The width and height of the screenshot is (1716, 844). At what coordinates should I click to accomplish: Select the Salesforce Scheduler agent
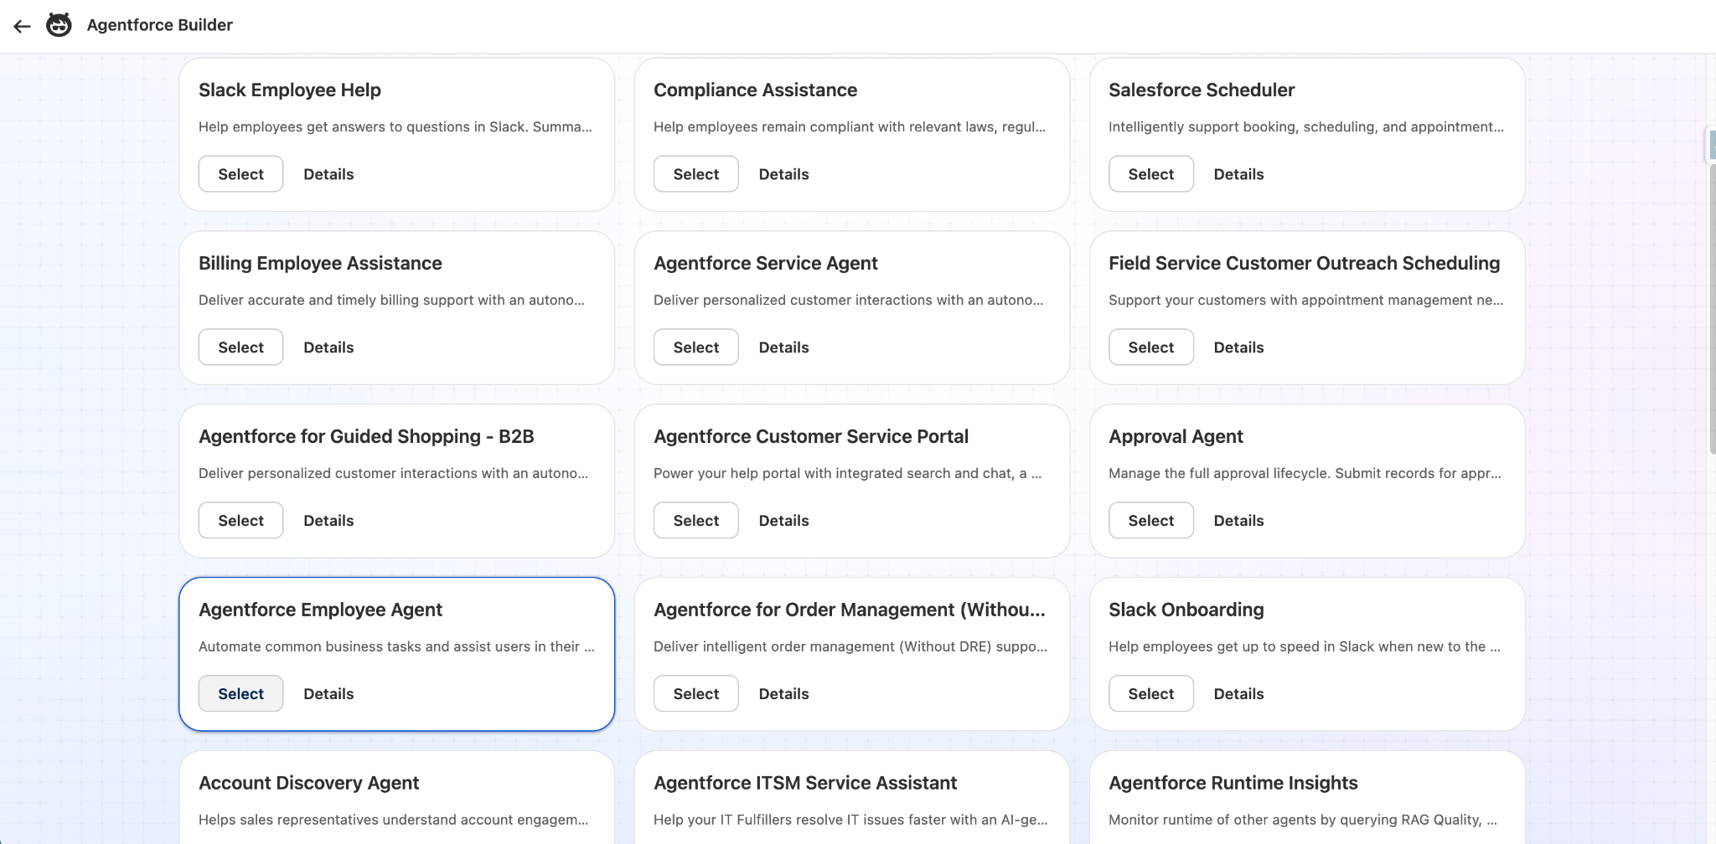click(1150, 174)
